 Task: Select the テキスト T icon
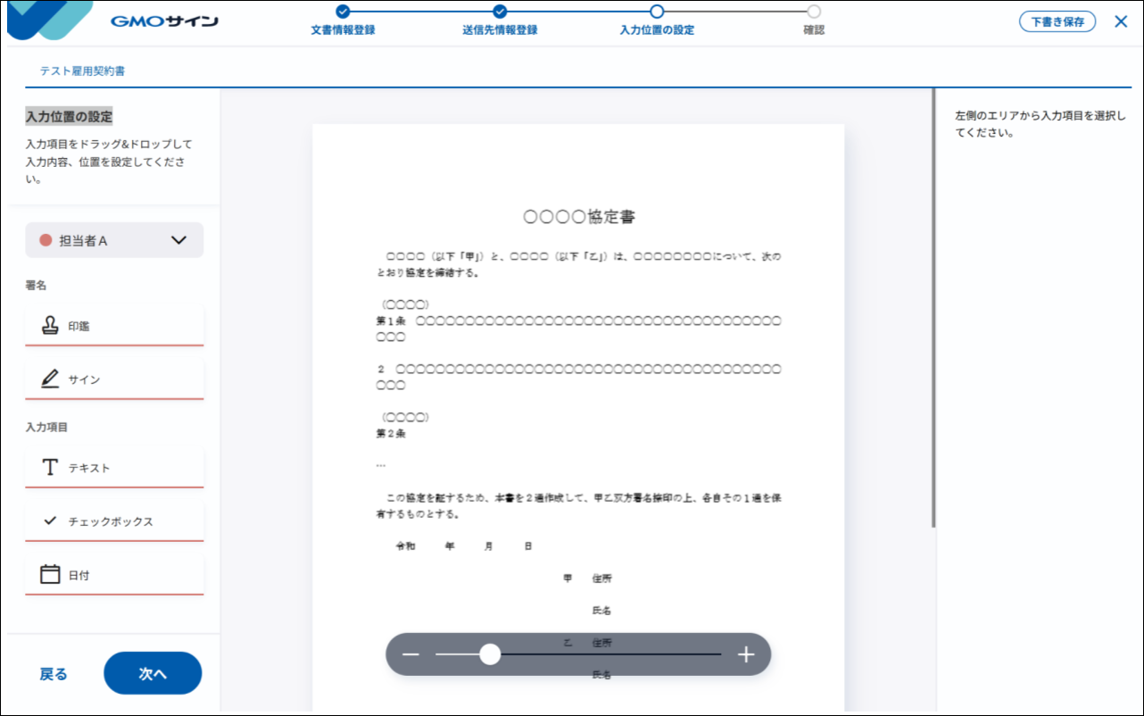[50, 468]
